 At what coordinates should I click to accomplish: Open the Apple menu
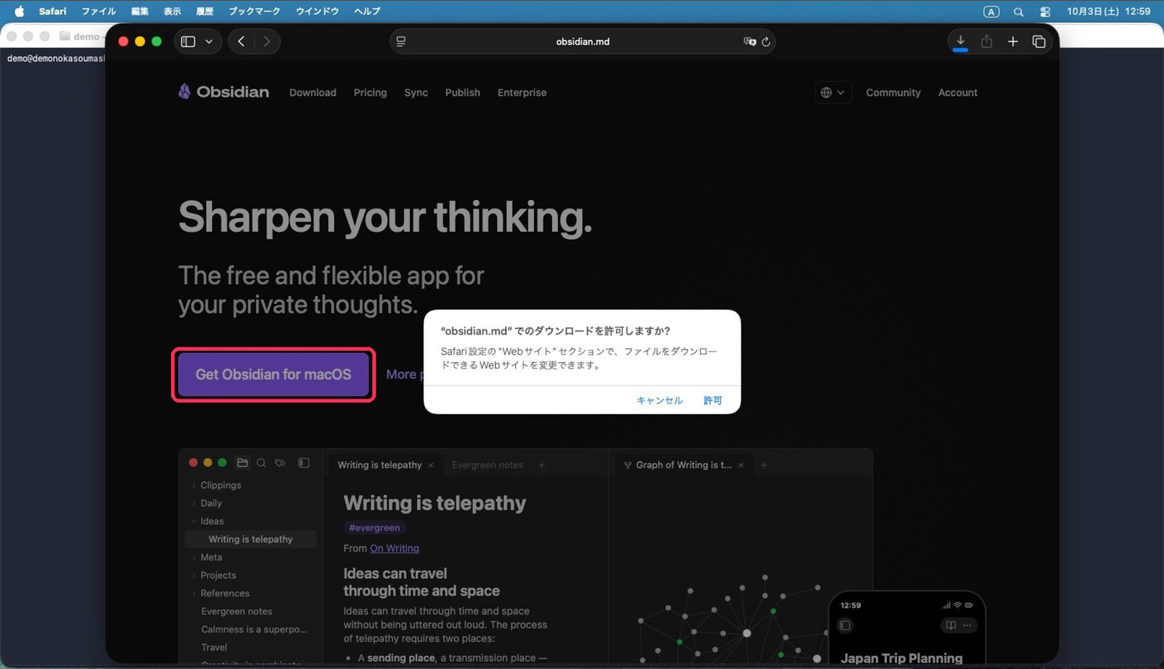coord(19,11)
